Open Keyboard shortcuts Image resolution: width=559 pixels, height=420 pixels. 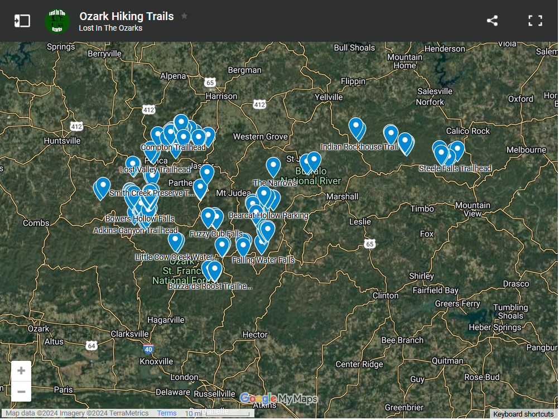[523, 414]
